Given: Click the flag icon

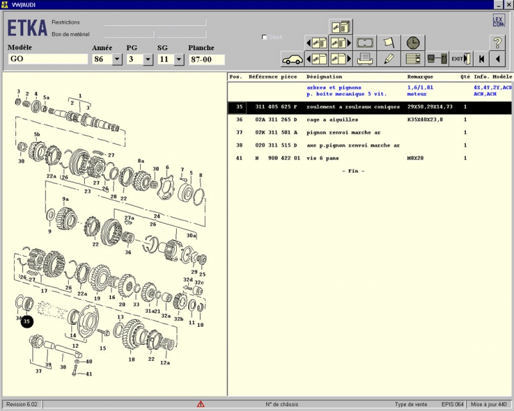Looking at the screenshot, I should point(389,43).
